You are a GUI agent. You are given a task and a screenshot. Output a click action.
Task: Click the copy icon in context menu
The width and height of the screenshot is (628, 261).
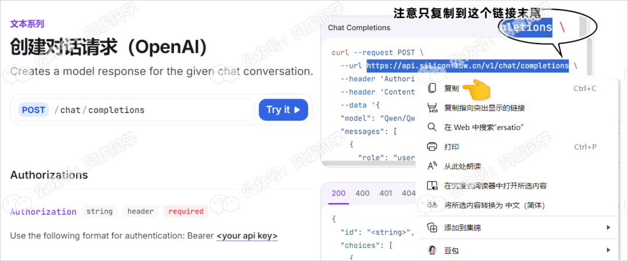[432, 89]
